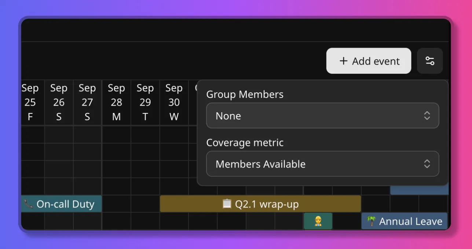This screenshot has width=472, height=249.
Task: Select the Sep 29 T date header
Action: 145,102
